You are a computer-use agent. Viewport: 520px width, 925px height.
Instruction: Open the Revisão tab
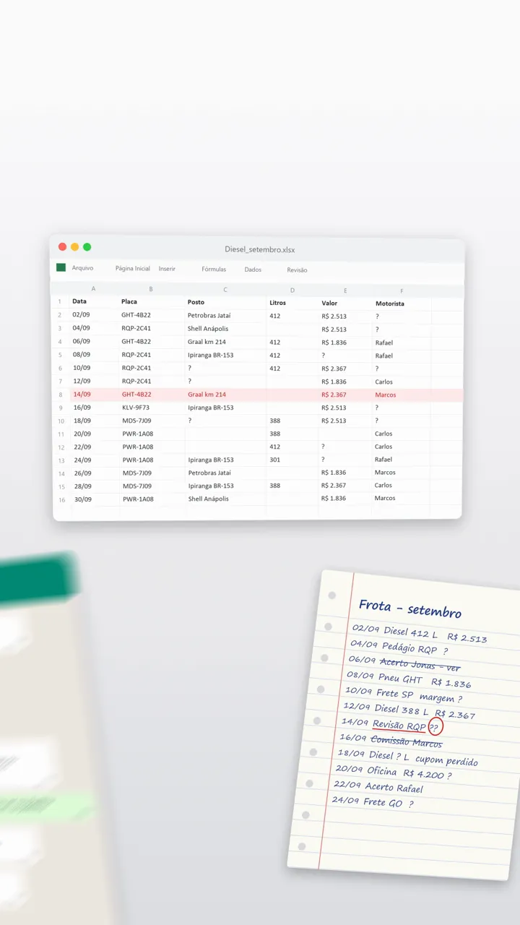coord(297,270)
